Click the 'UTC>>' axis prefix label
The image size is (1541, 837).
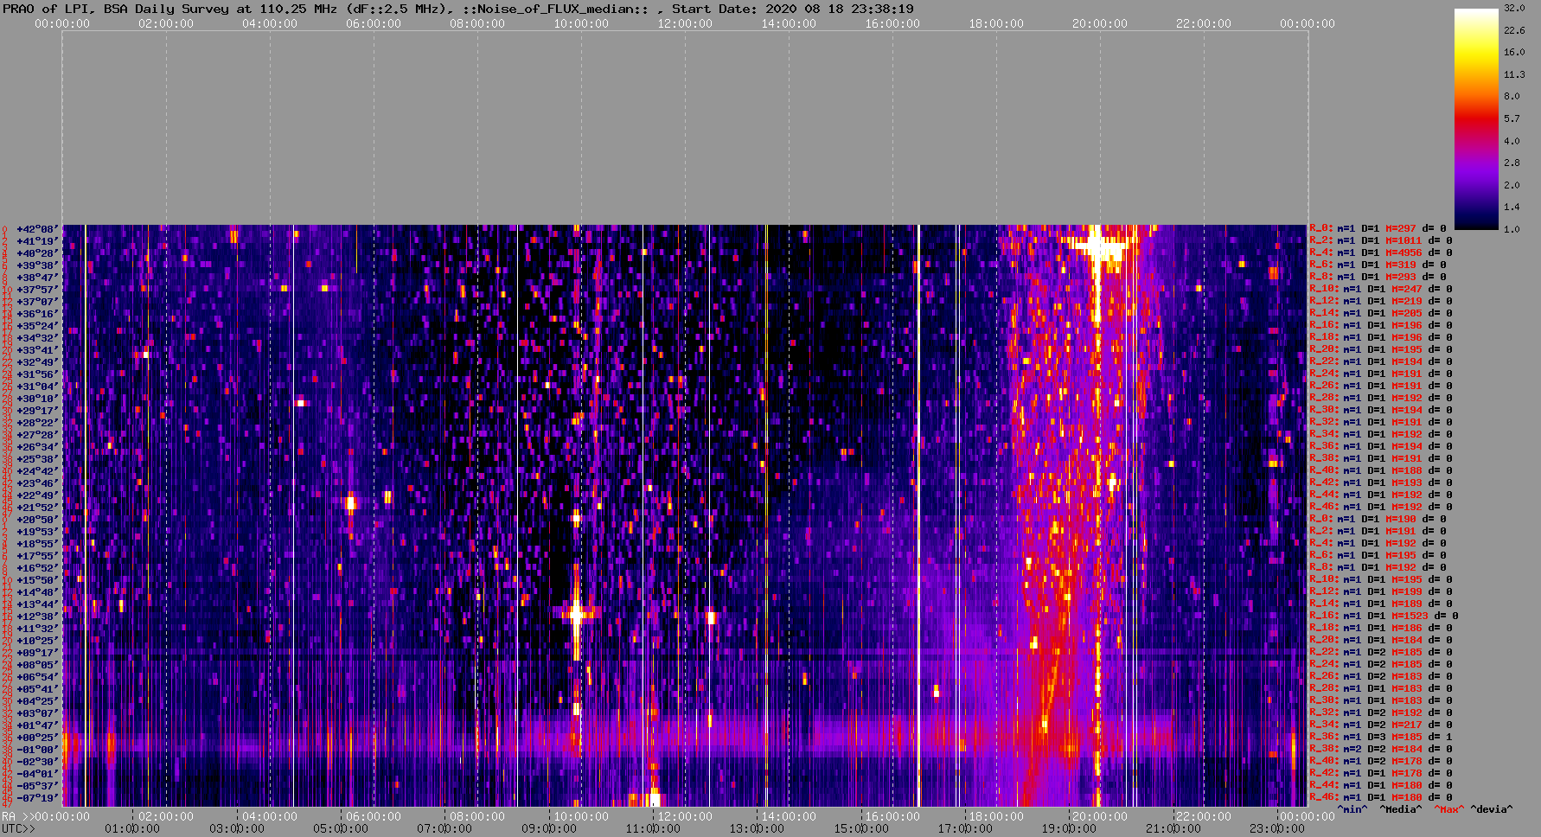[19, 829]
